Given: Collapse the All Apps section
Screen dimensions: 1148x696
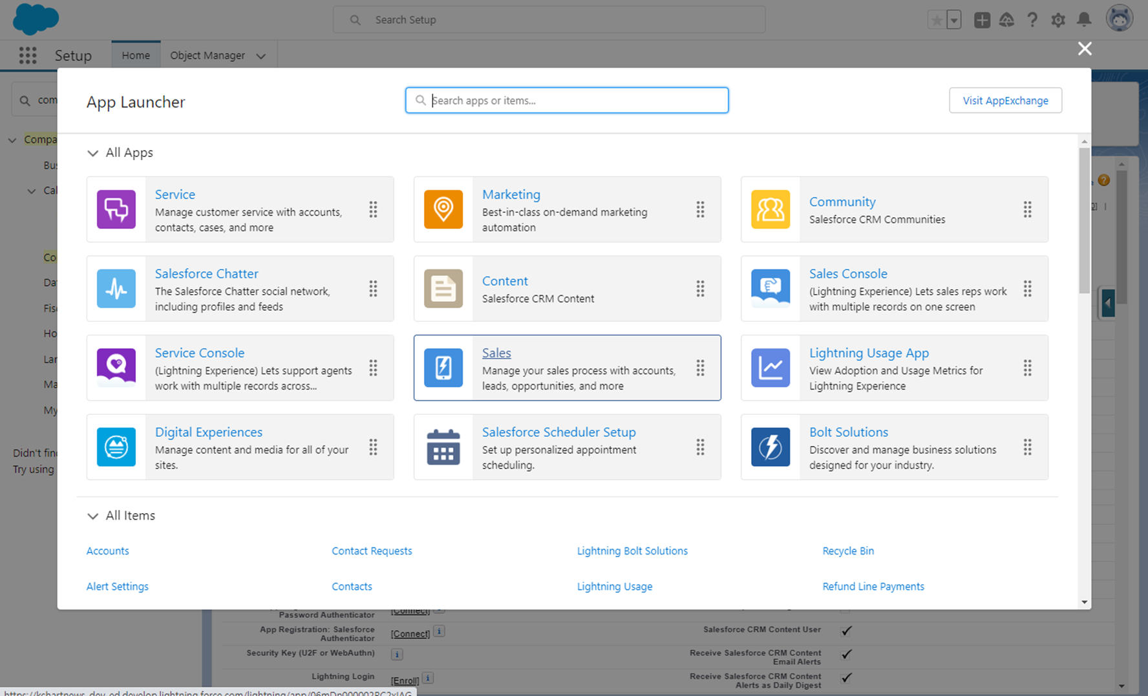Looking at the screenshot, I should (92, 153).
